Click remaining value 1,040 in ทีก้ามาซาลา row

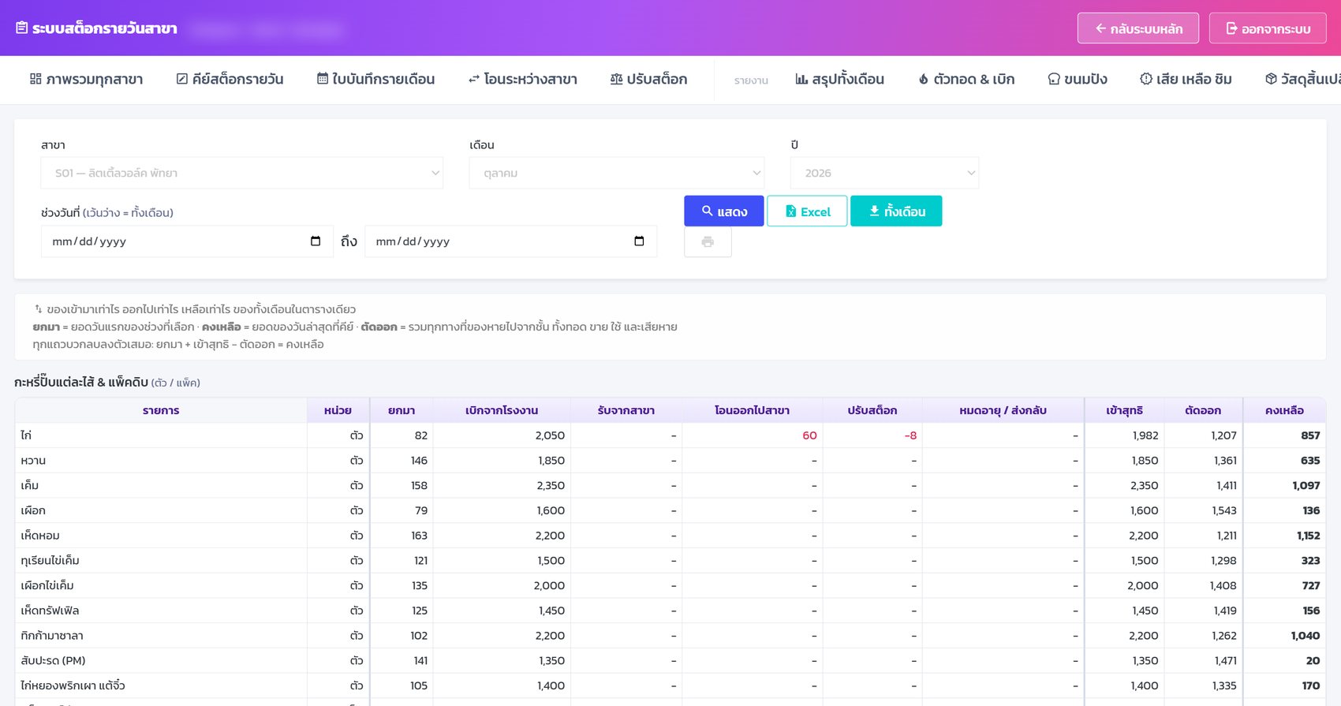1305,636
